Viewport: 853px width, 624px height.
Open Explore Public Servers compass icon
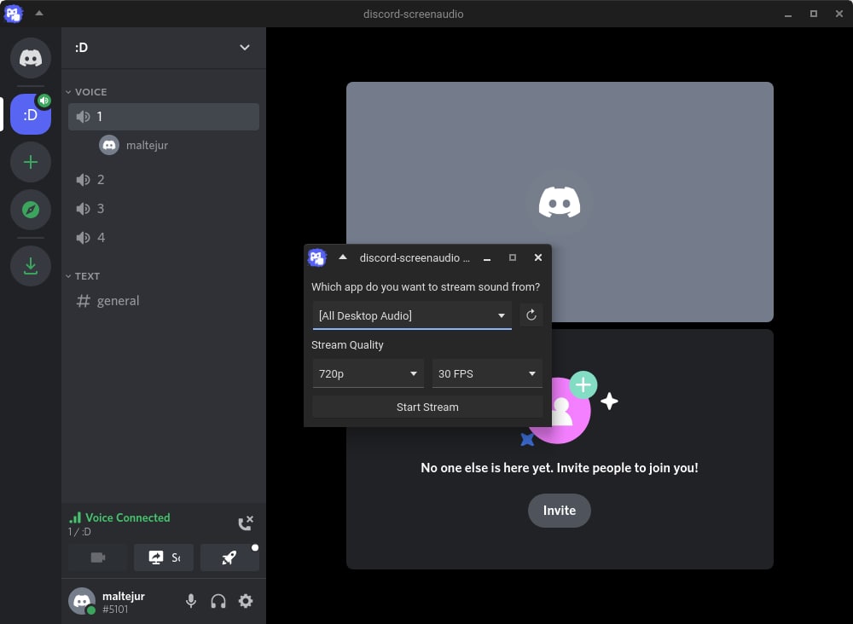(x=31, y=210)
